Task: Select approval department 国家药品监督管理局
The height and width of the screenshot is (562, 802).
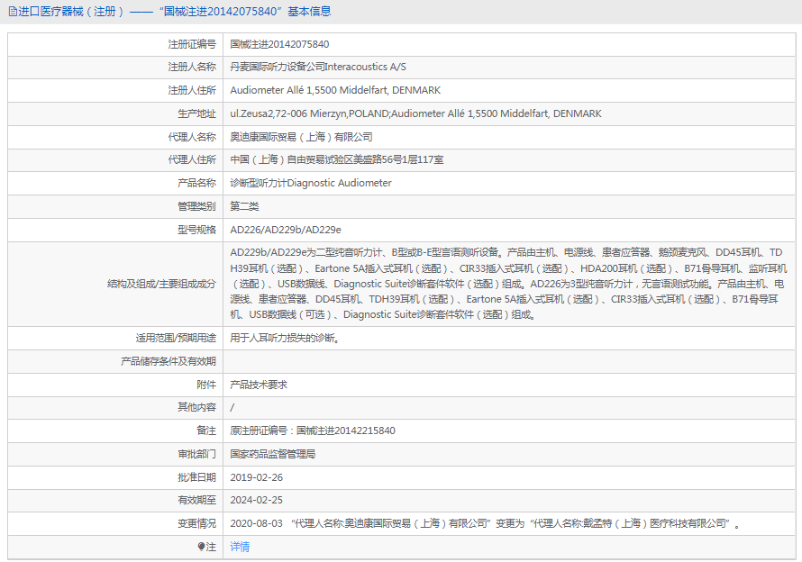Action: [x=272, y=454]
